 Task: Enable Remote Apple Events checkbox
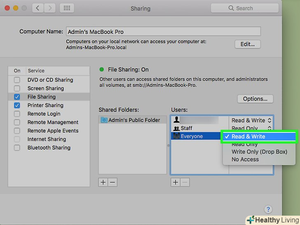[x=17, y=131]
